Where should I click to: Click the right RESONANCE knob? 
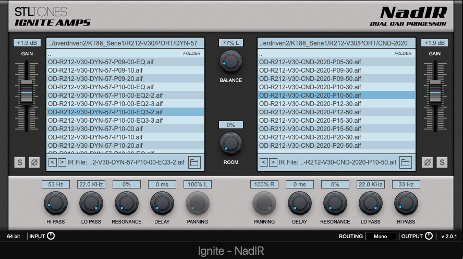[x=335, y=204]
